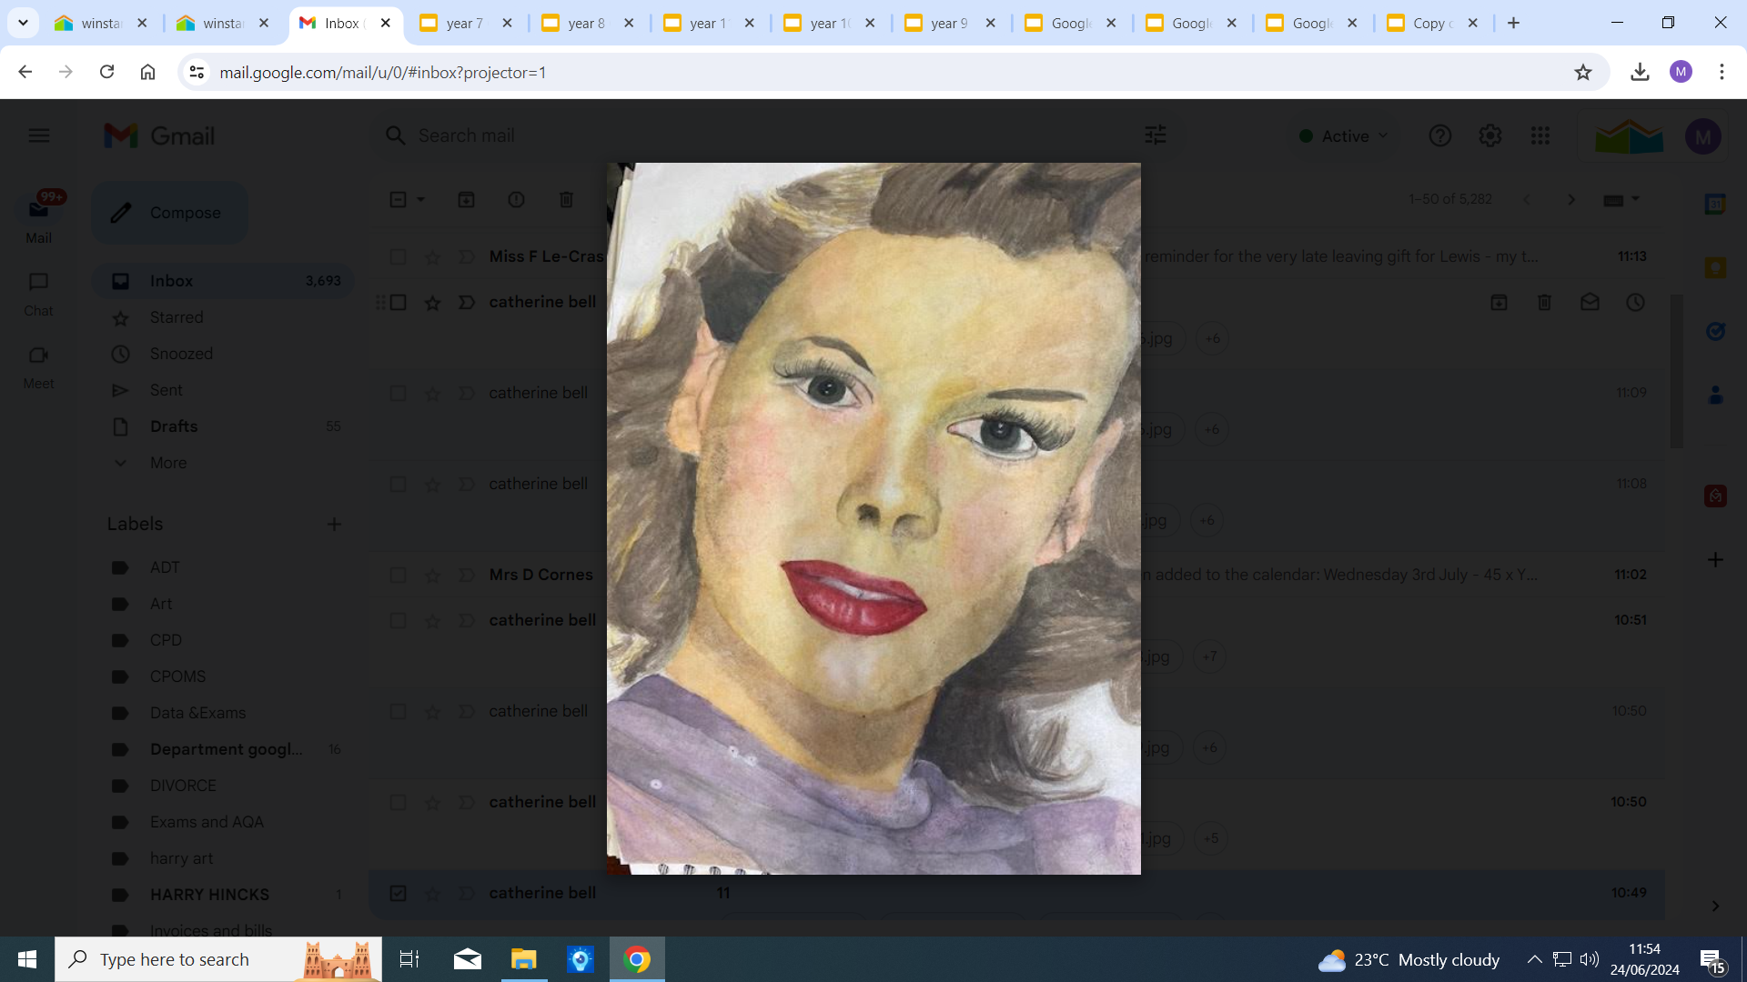Image resolution: width=1747 pixels, height=982 pixels.
Task: Show search options filter icon in search bar
Action: click(1156, 135)
